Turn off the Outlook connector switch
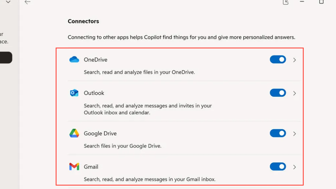This screenshot has height=189, width=336. pyautogui.click(x=278, y=93)
